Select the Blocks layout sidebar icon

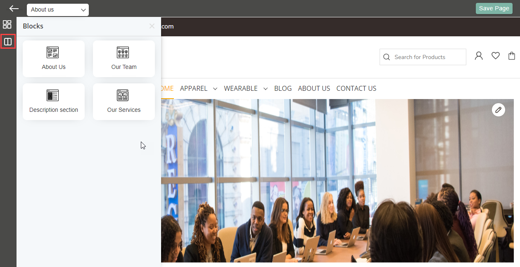click(x=8, y=41)
